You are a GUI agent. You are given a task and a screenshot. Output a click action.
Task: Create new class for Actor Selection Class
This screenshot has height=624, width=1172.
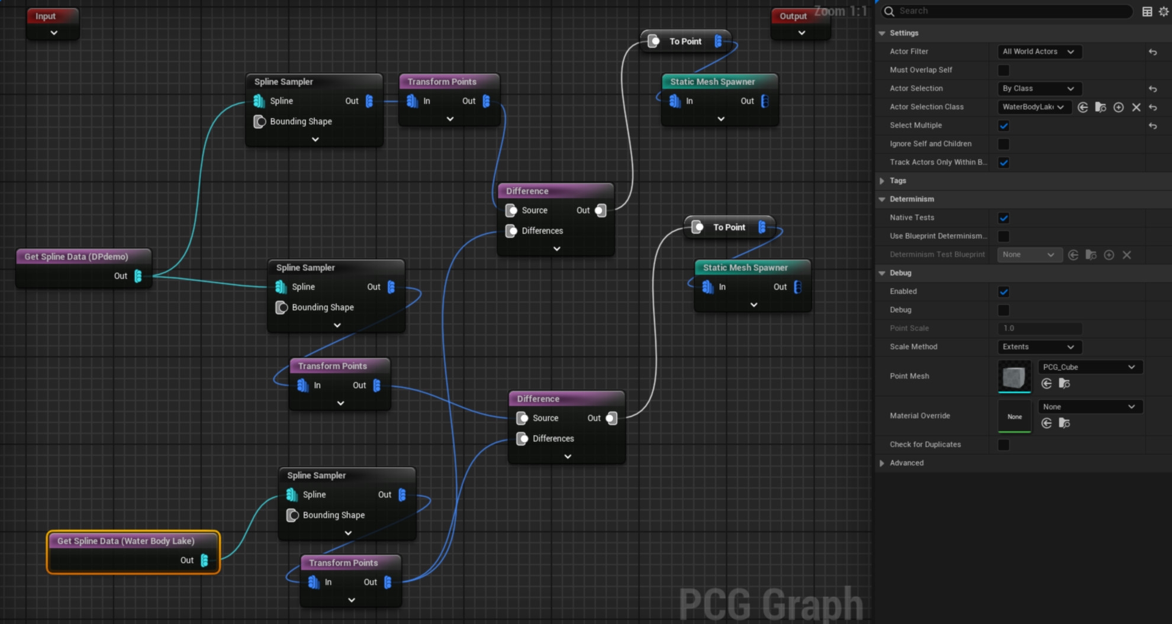[1118, 107]
